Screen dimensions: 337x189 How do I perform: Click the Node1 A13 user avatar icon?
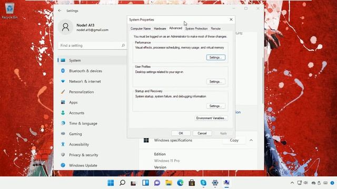(x=65, y=27)
